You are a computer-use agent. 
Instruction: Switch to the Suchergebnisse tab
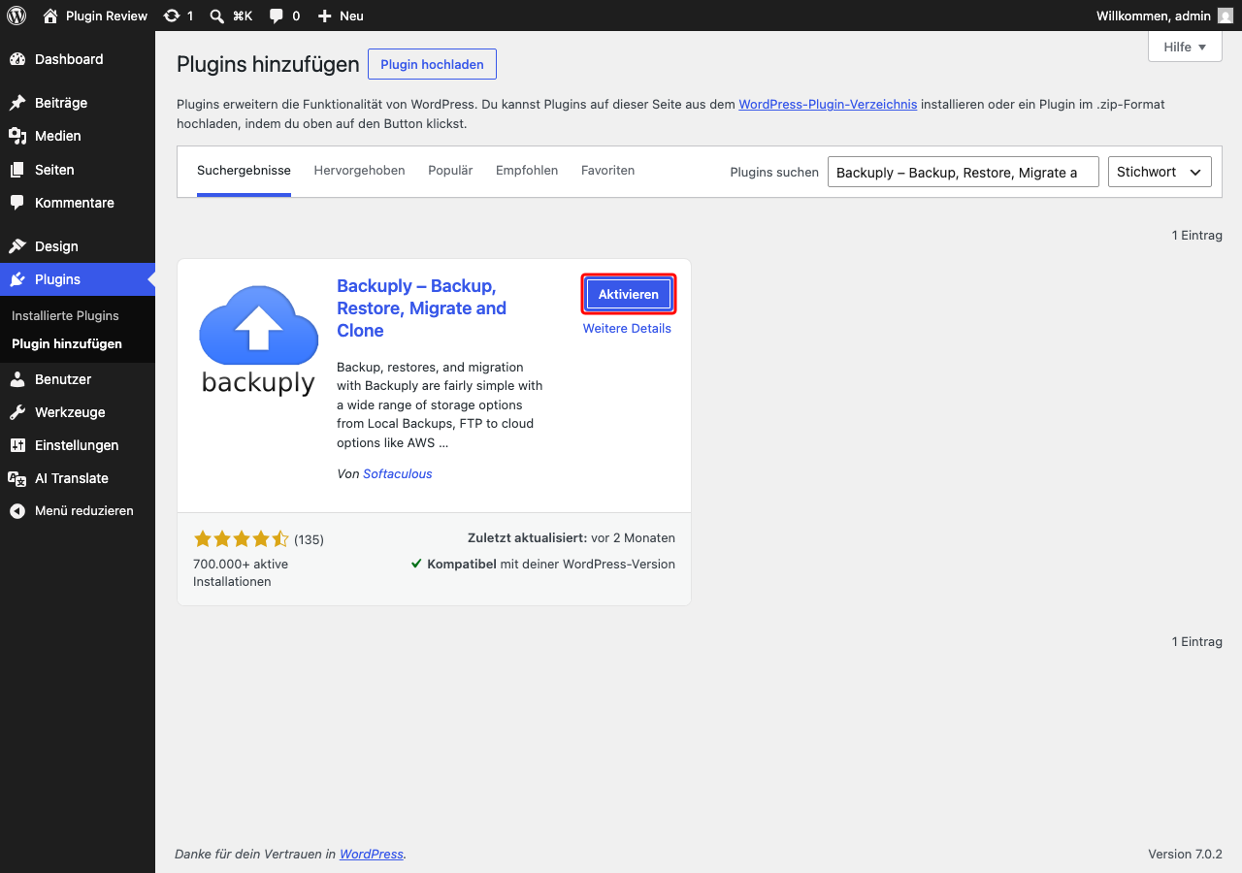tap(244, 171)
